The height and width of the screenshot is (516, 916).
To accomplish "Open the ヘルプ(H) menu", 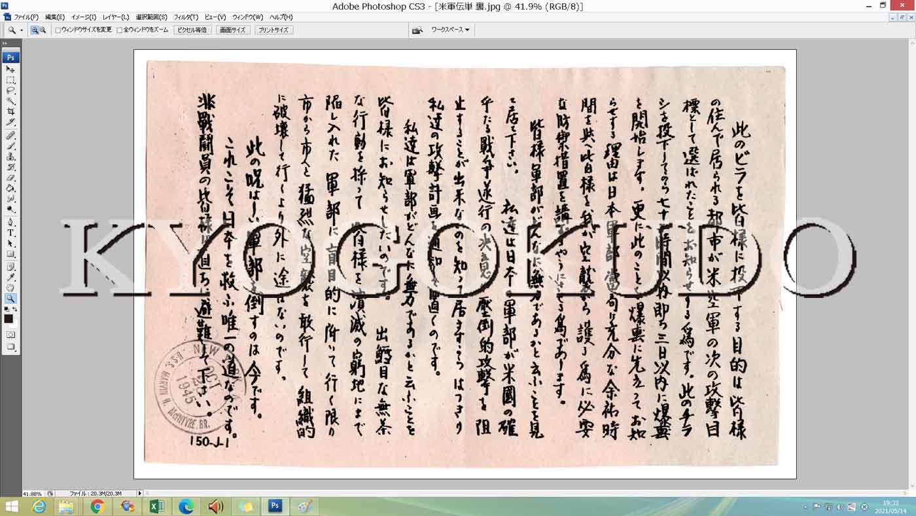I will 281,17.
